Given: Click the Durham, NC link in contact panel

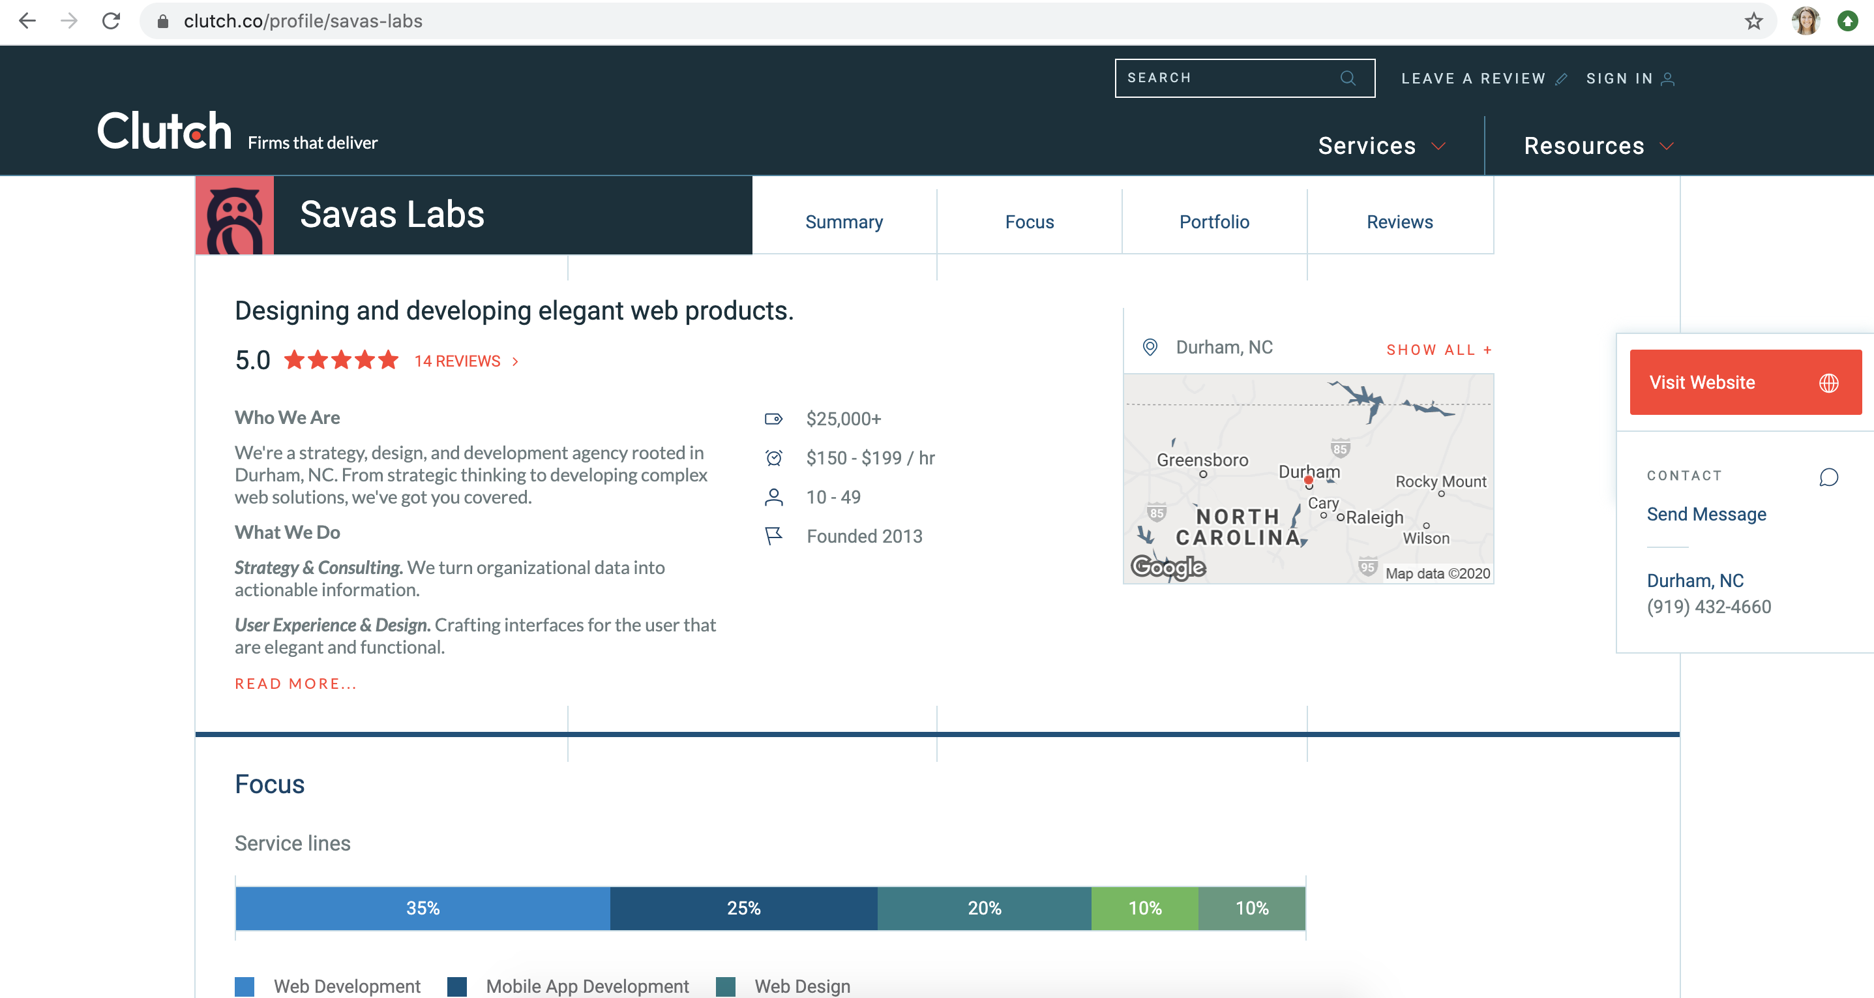Looking at the screenshot, I should point(1695,581).
